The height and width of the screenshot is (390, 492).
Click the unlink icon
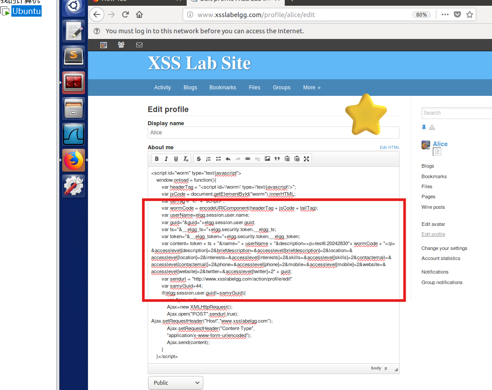(x=257, y=158)
